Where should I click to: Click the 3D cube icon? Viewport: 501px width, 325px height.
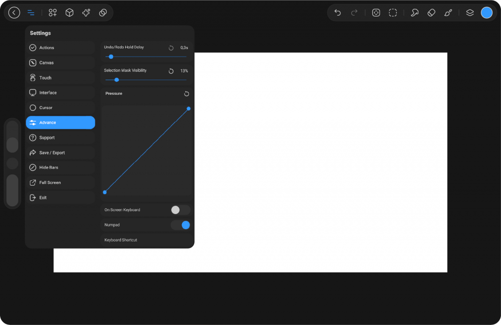click(x=69, y=13)
